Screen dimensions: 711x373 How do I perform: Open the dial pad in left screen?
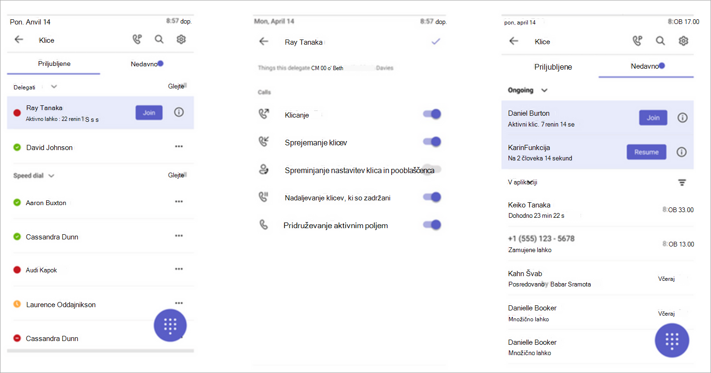[x=170, y=325]
